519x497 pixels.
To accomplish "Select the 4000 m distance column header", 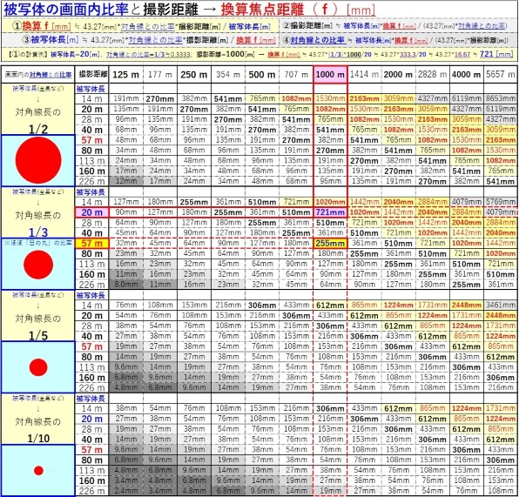I will [466, 75].
